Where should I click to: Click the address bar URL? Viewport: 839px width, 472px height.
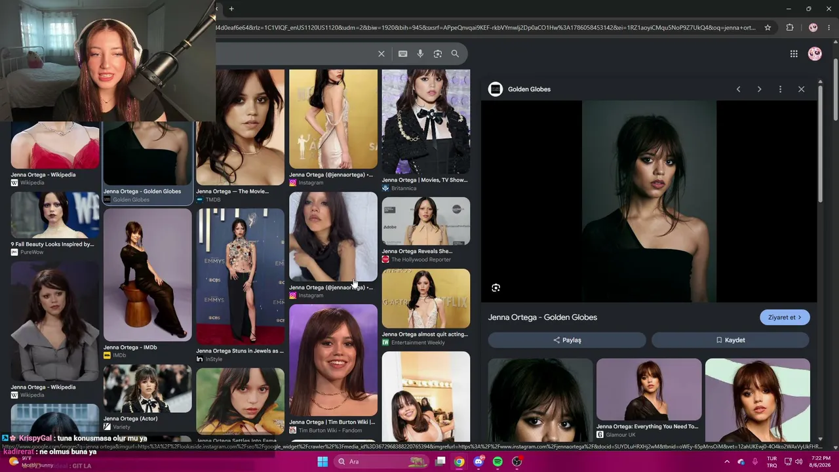tap(485, 28)
